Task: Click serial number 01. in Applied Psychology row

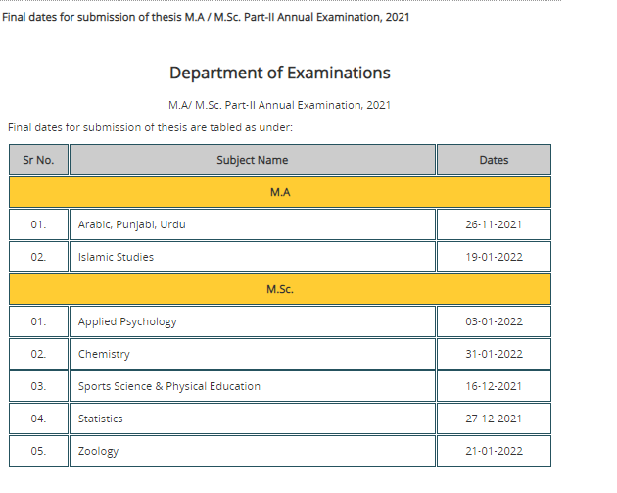Action: click(38, 321)
